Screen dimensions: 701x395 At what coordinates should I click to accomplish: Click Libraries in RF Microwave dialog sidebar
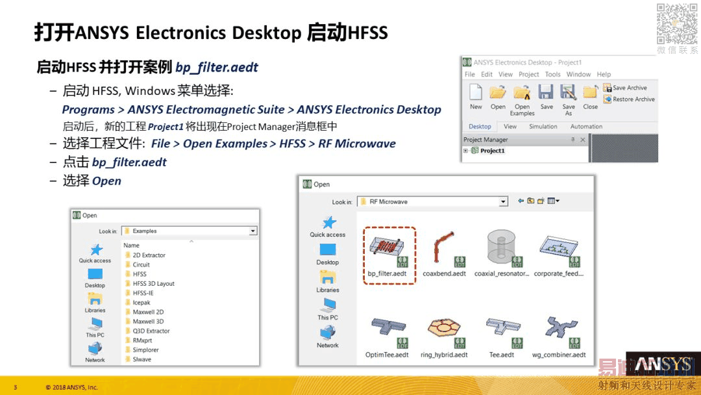(328, 282)
